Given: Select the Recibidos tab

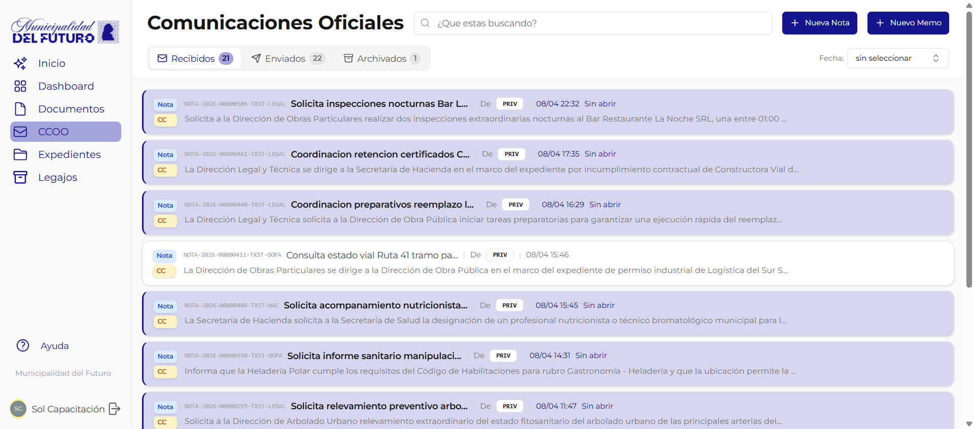Looking at the screenshot, I should 195,59.
